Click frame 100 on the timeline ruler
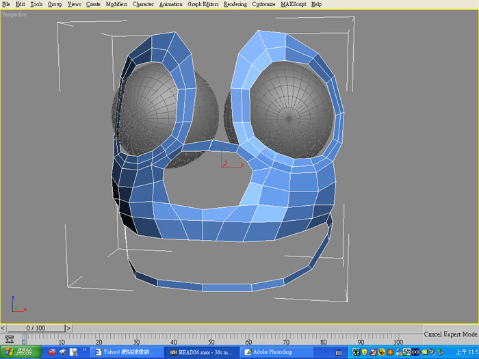Viewport: 479px width, 359px height. pyautogui.click(x=398, y=342)
